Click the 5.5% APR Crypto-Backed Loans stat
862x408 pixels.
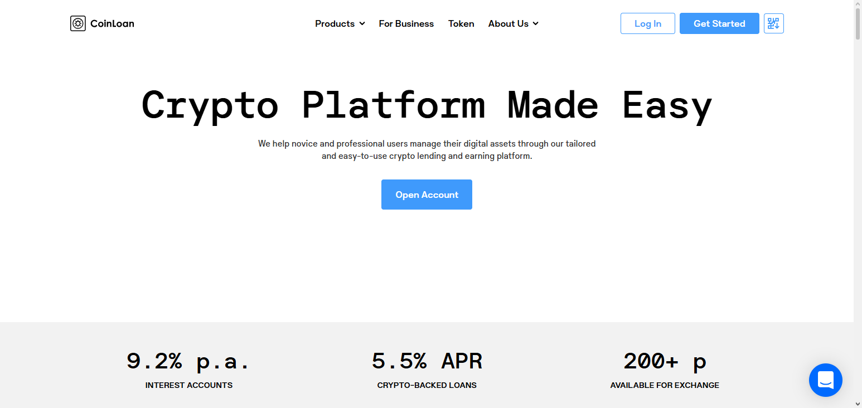pos(427,369)
